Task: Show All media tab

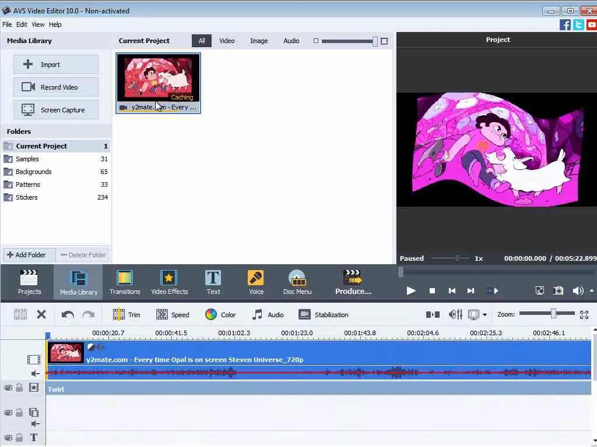Action: 201,41
